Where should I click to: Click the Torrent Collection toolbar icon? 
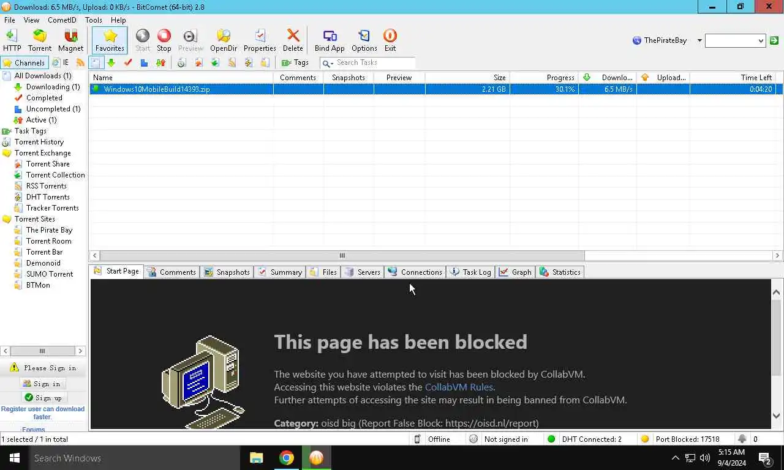click(x=215, y=62)
